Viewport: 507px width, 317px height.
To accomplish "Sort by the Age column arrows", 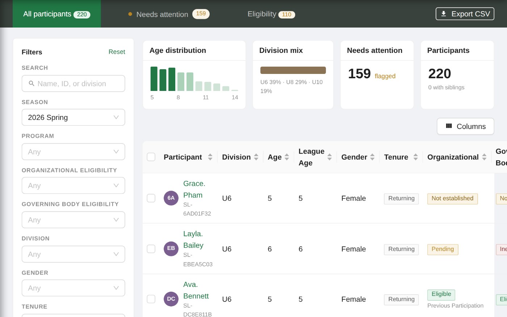I will point(287,157).
